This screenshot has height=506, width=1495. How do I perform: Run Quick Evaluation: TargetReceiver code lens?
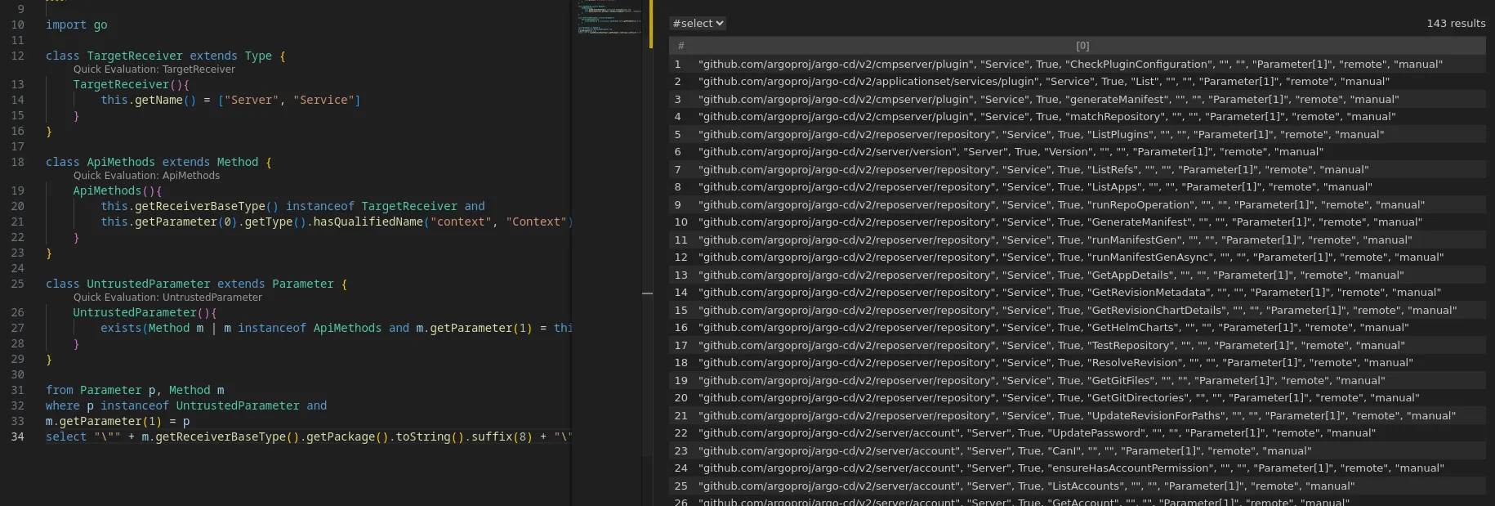pyautogui.click(x=154, y=69)
